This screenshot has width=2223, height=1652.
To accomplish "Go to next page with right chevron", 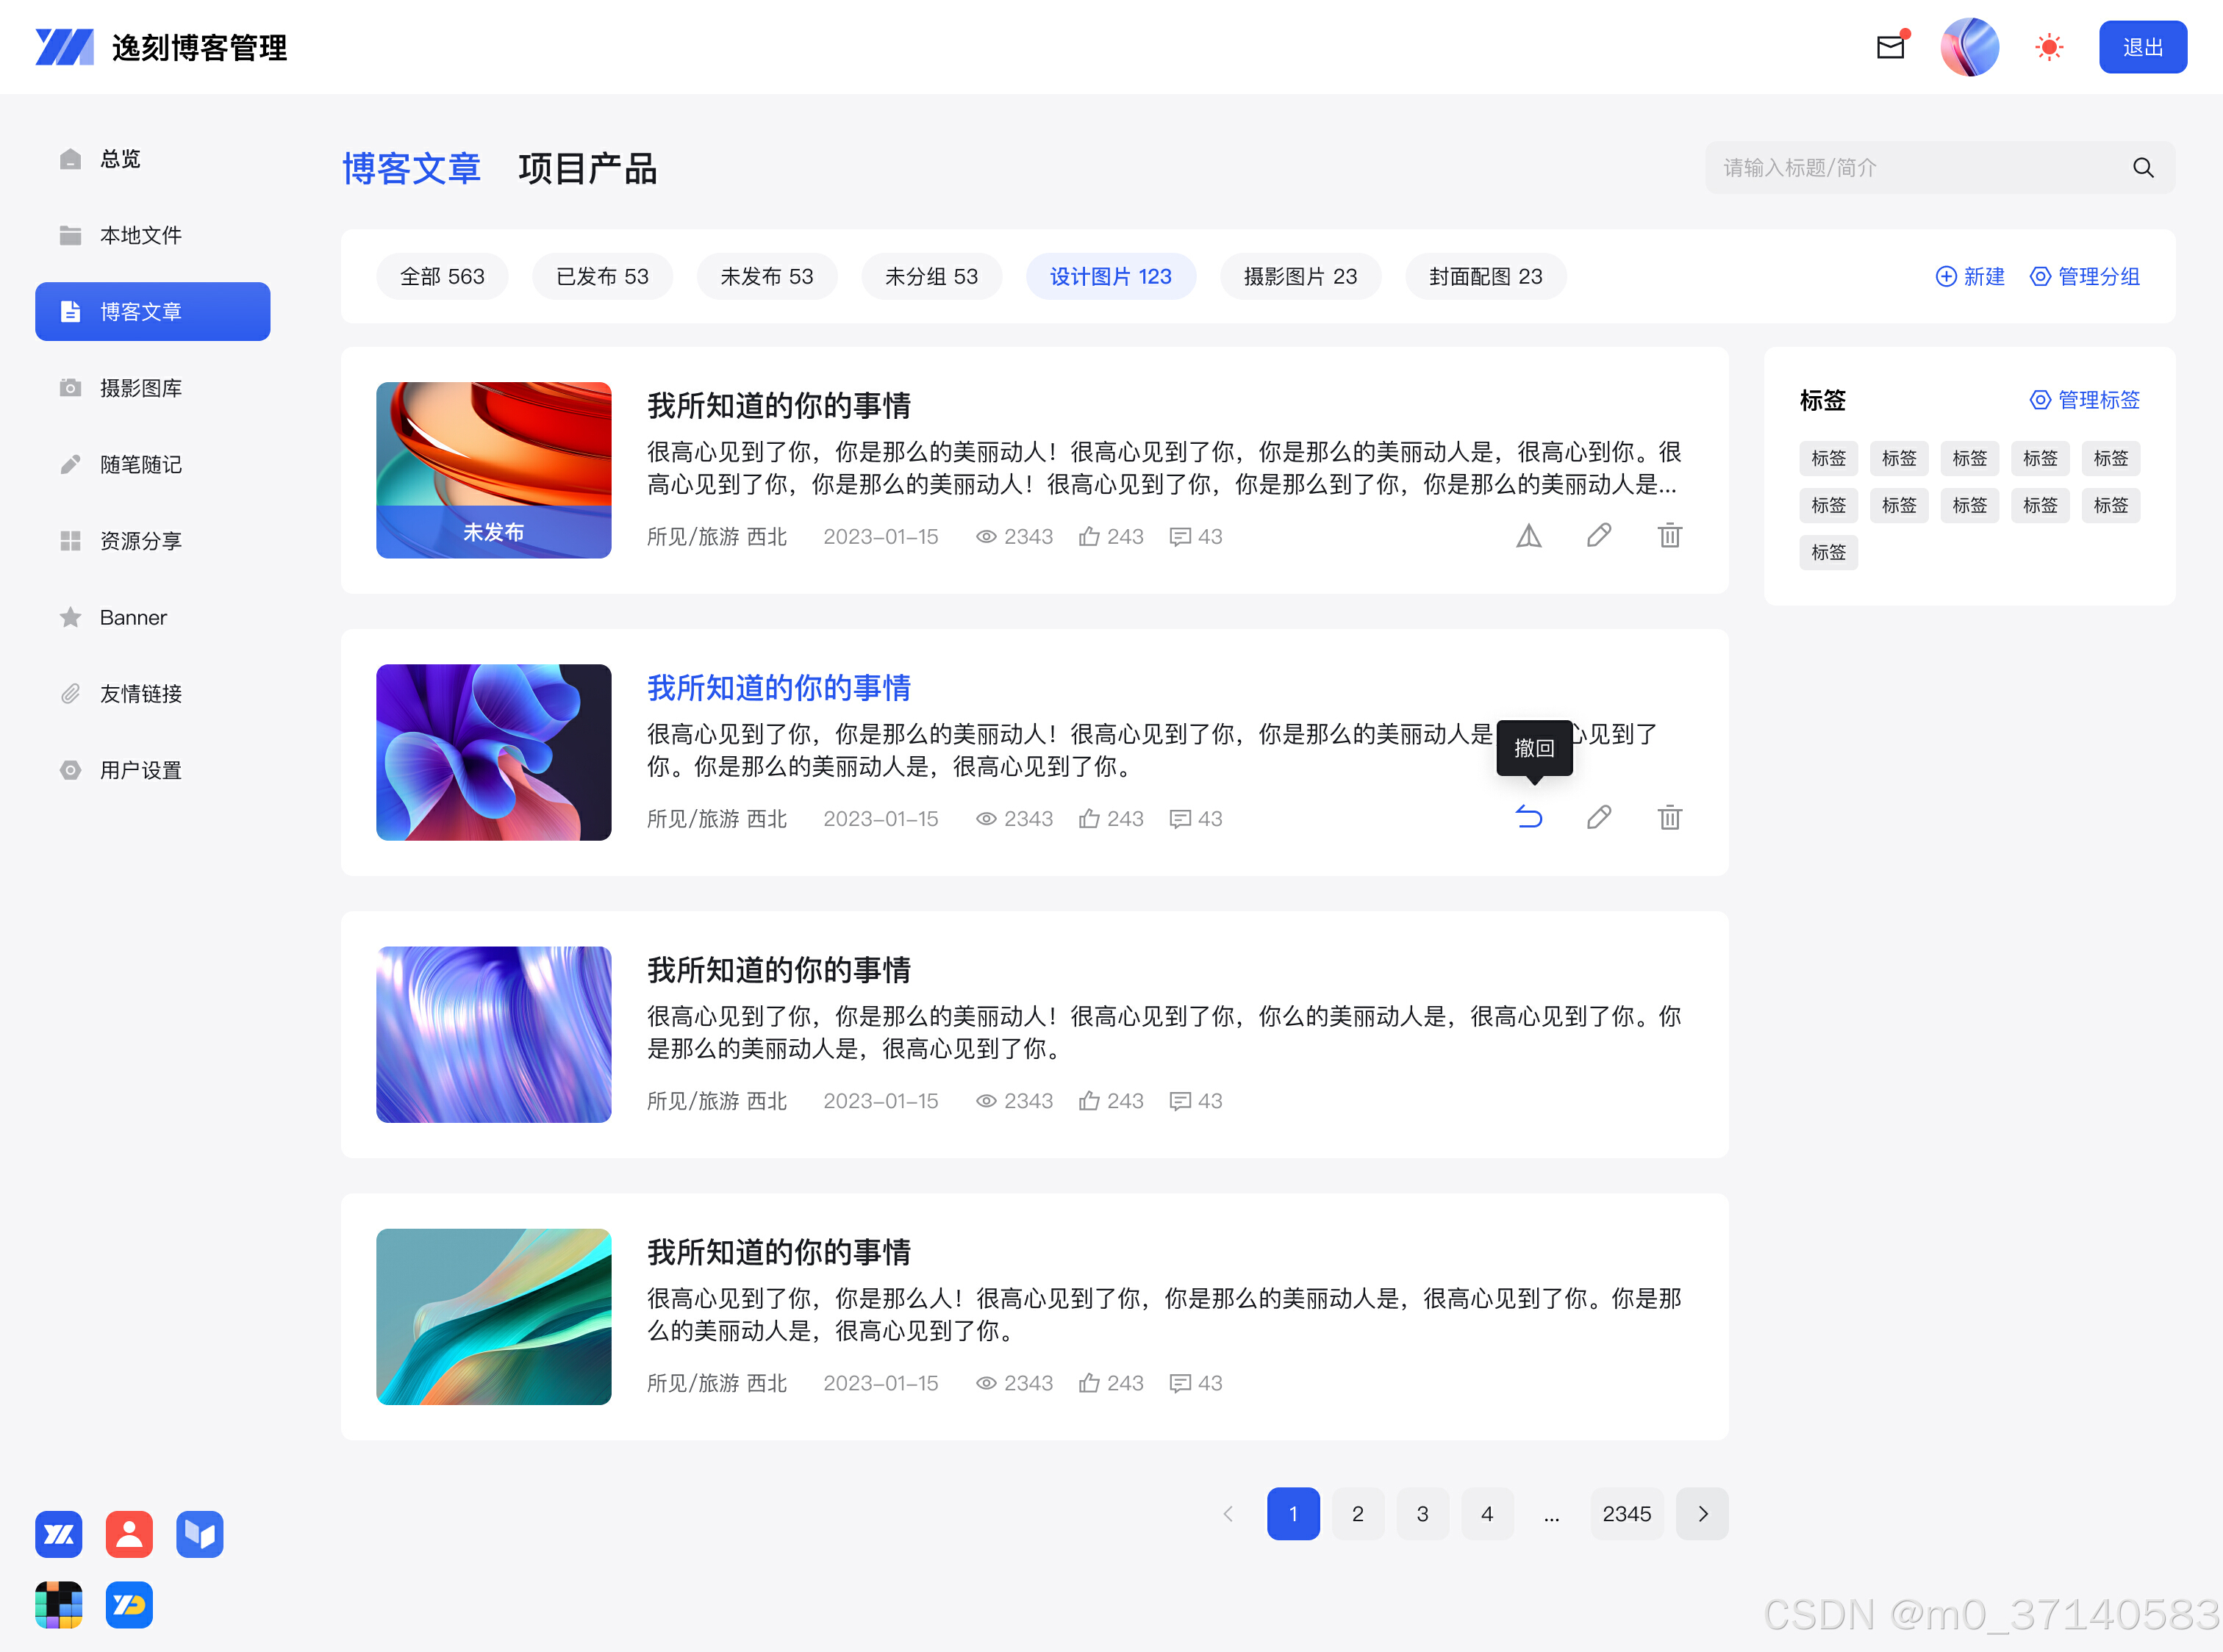I will coord(1702,1514).
